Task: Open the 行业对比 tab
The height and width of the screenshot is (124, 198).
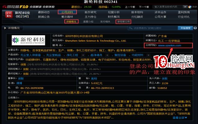Action: click(184, 17)
